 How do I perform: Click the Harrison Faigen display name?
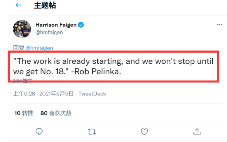56,25
